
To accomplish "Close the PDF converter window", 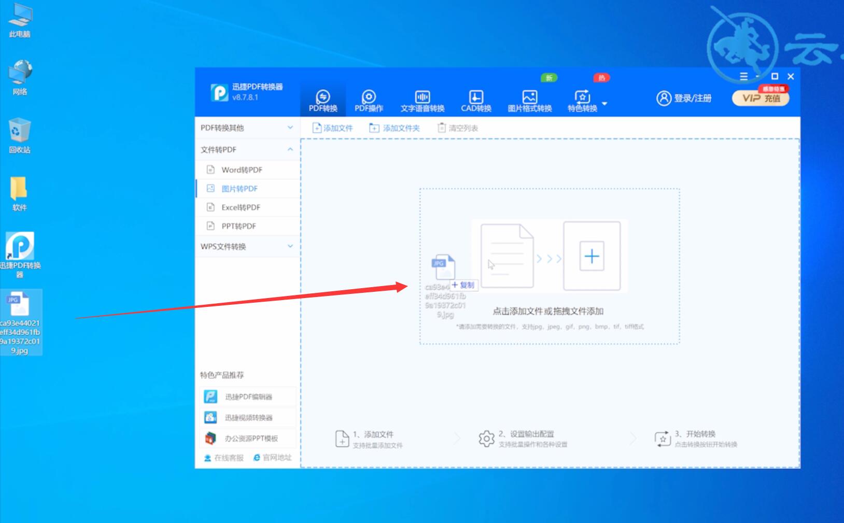I will [791, 76].
